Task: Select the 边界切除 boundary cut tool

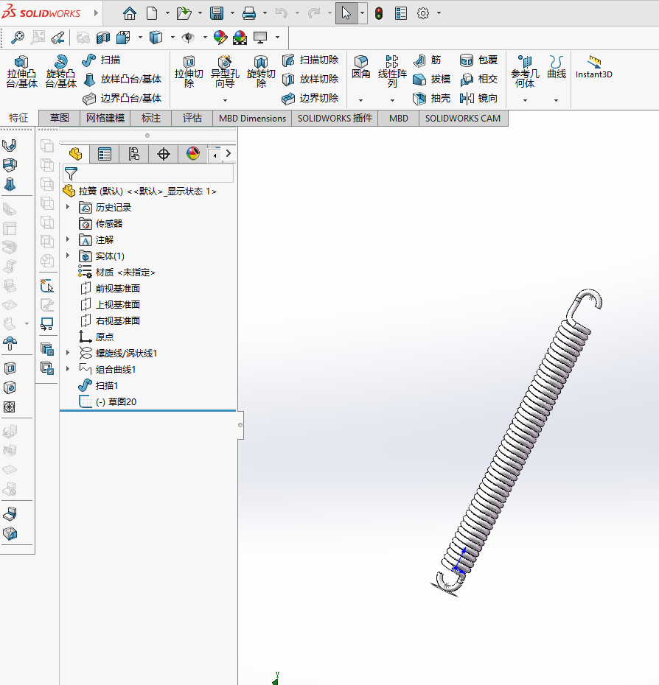Action: pyautogui.click(x=310, y=98)
